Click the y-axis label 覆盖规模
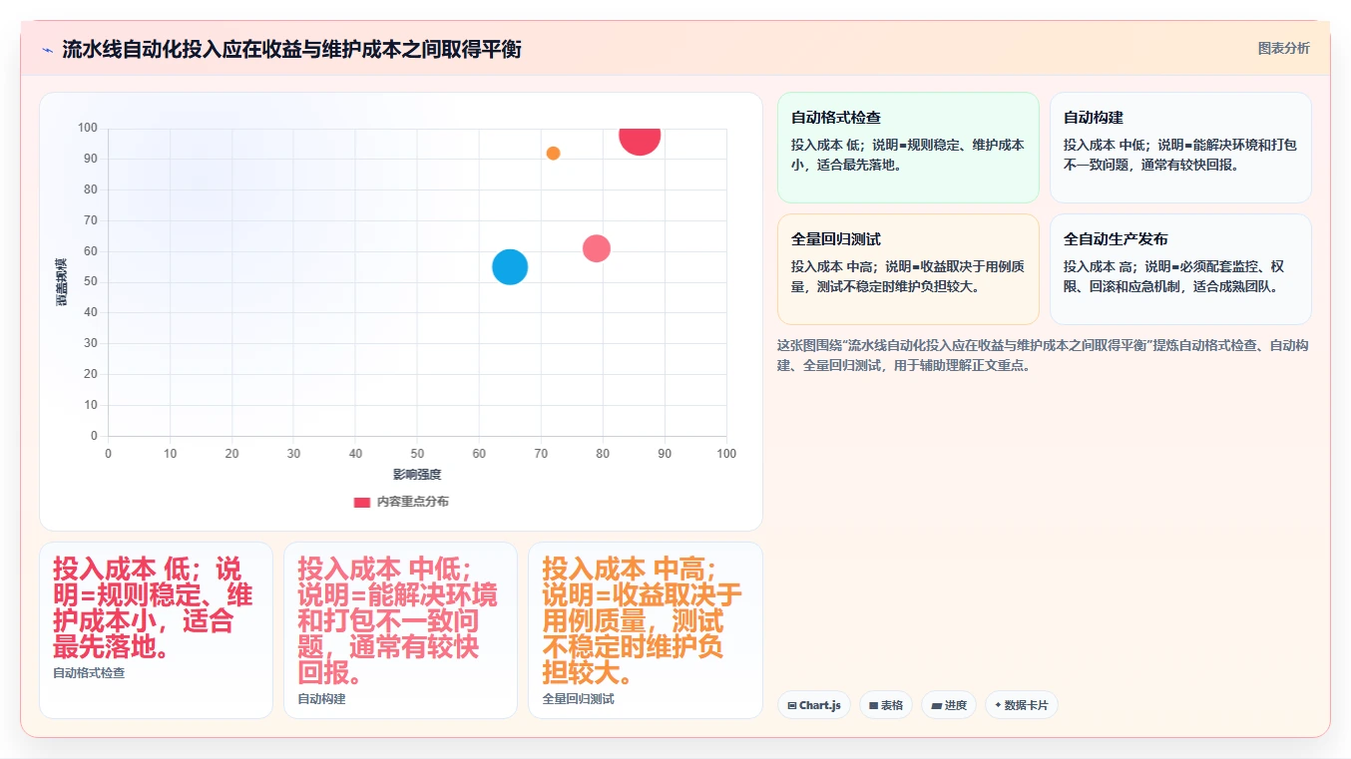The width and height of the screenshot is (1351, 759). tap(62, 282)
